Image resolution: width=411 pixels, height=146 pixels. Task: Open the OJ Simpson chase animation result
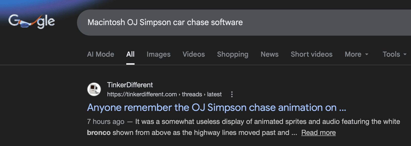point(216,108)
